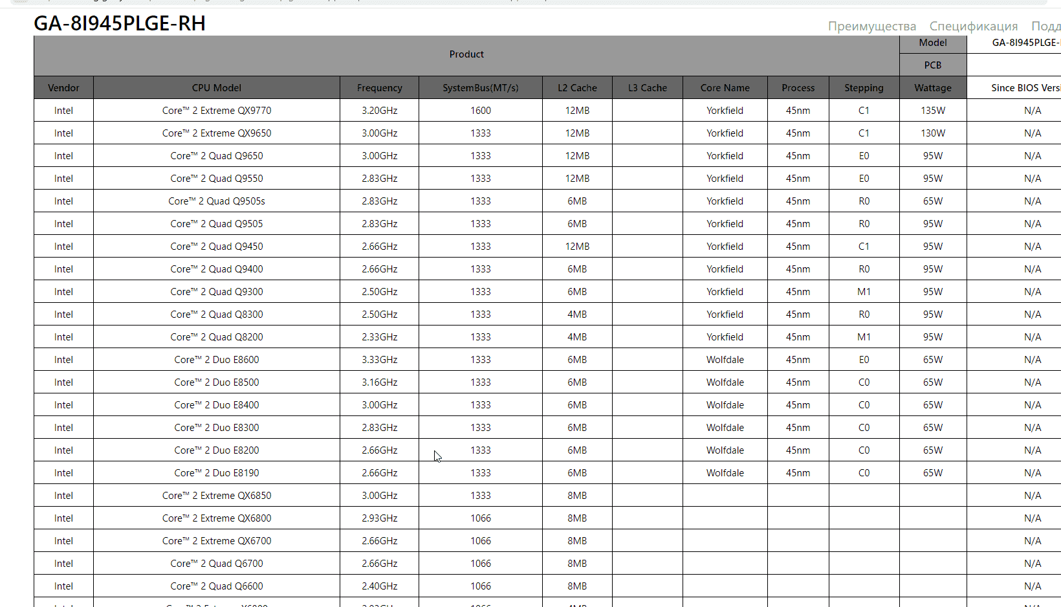This screenshot has height=607, width=1061.
Task: Select the Core 2 Duo E8400 cell
Action: pyautogui.click(x=217, y=405)
